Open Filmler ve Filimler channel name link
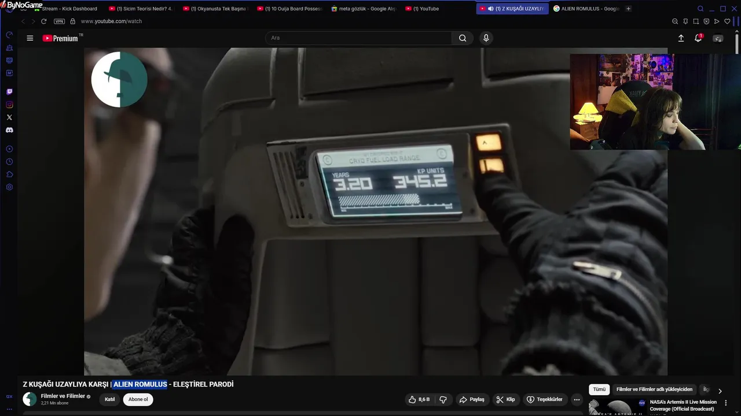This screenshot has width=741, height=416. point(63,396)
